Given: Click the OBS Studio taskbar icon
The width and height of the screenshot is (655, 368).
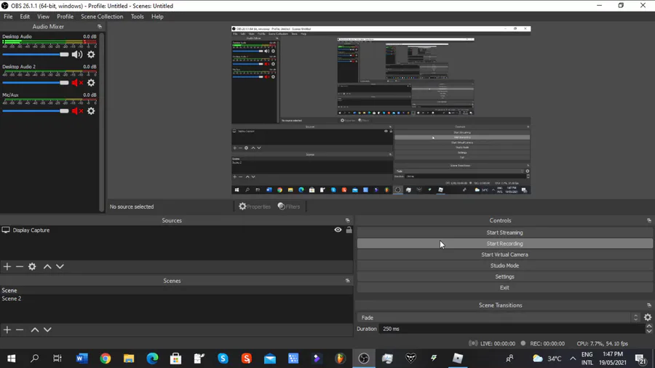Looking at the screenshot, I should point(364,359).
